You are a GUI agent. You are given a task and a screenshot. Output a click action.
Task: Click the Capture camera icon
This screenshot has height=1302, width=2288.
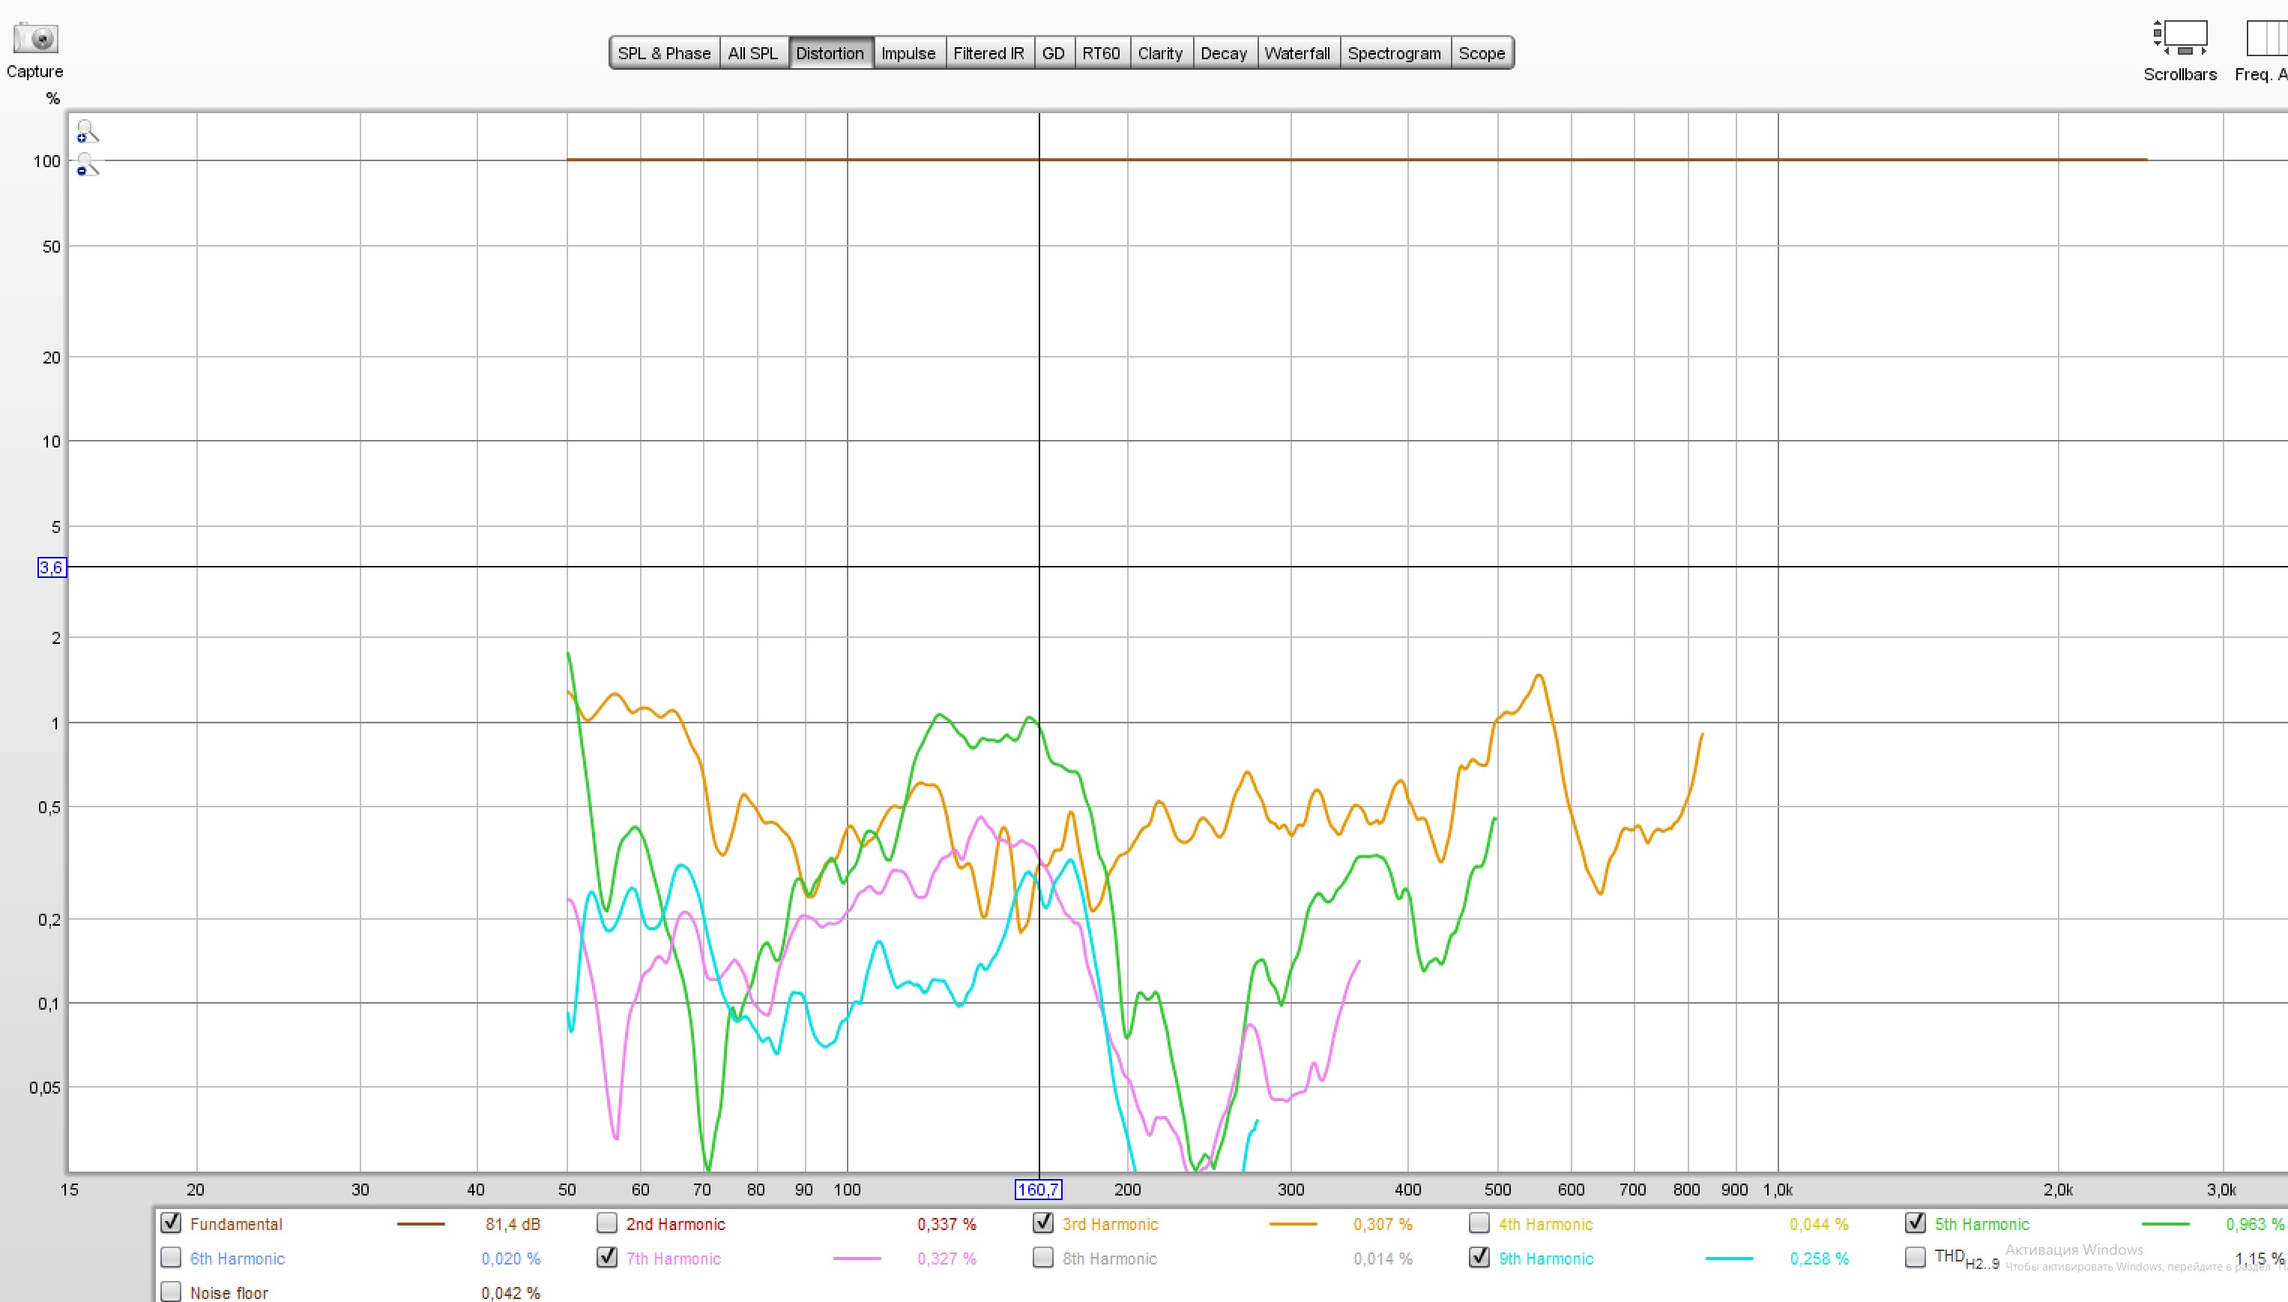pos(36,38)
